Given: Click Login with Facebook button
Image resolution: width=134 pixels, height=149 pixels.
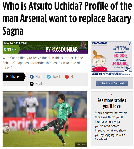Looking at the screenshot, I should click(112, 83).
